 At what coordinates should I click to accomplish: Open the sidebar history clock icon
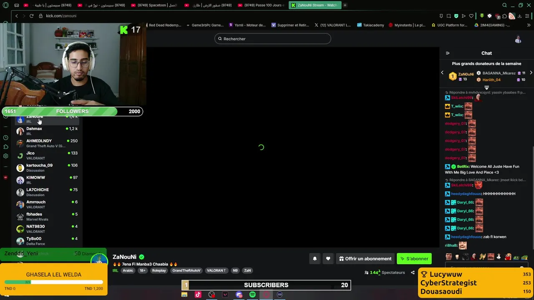coord(5,137)
